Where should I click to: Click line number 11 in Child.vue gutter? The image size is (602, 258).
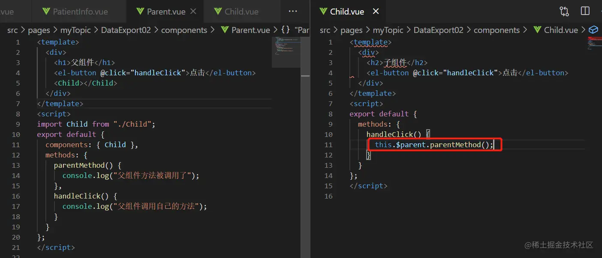328,145
